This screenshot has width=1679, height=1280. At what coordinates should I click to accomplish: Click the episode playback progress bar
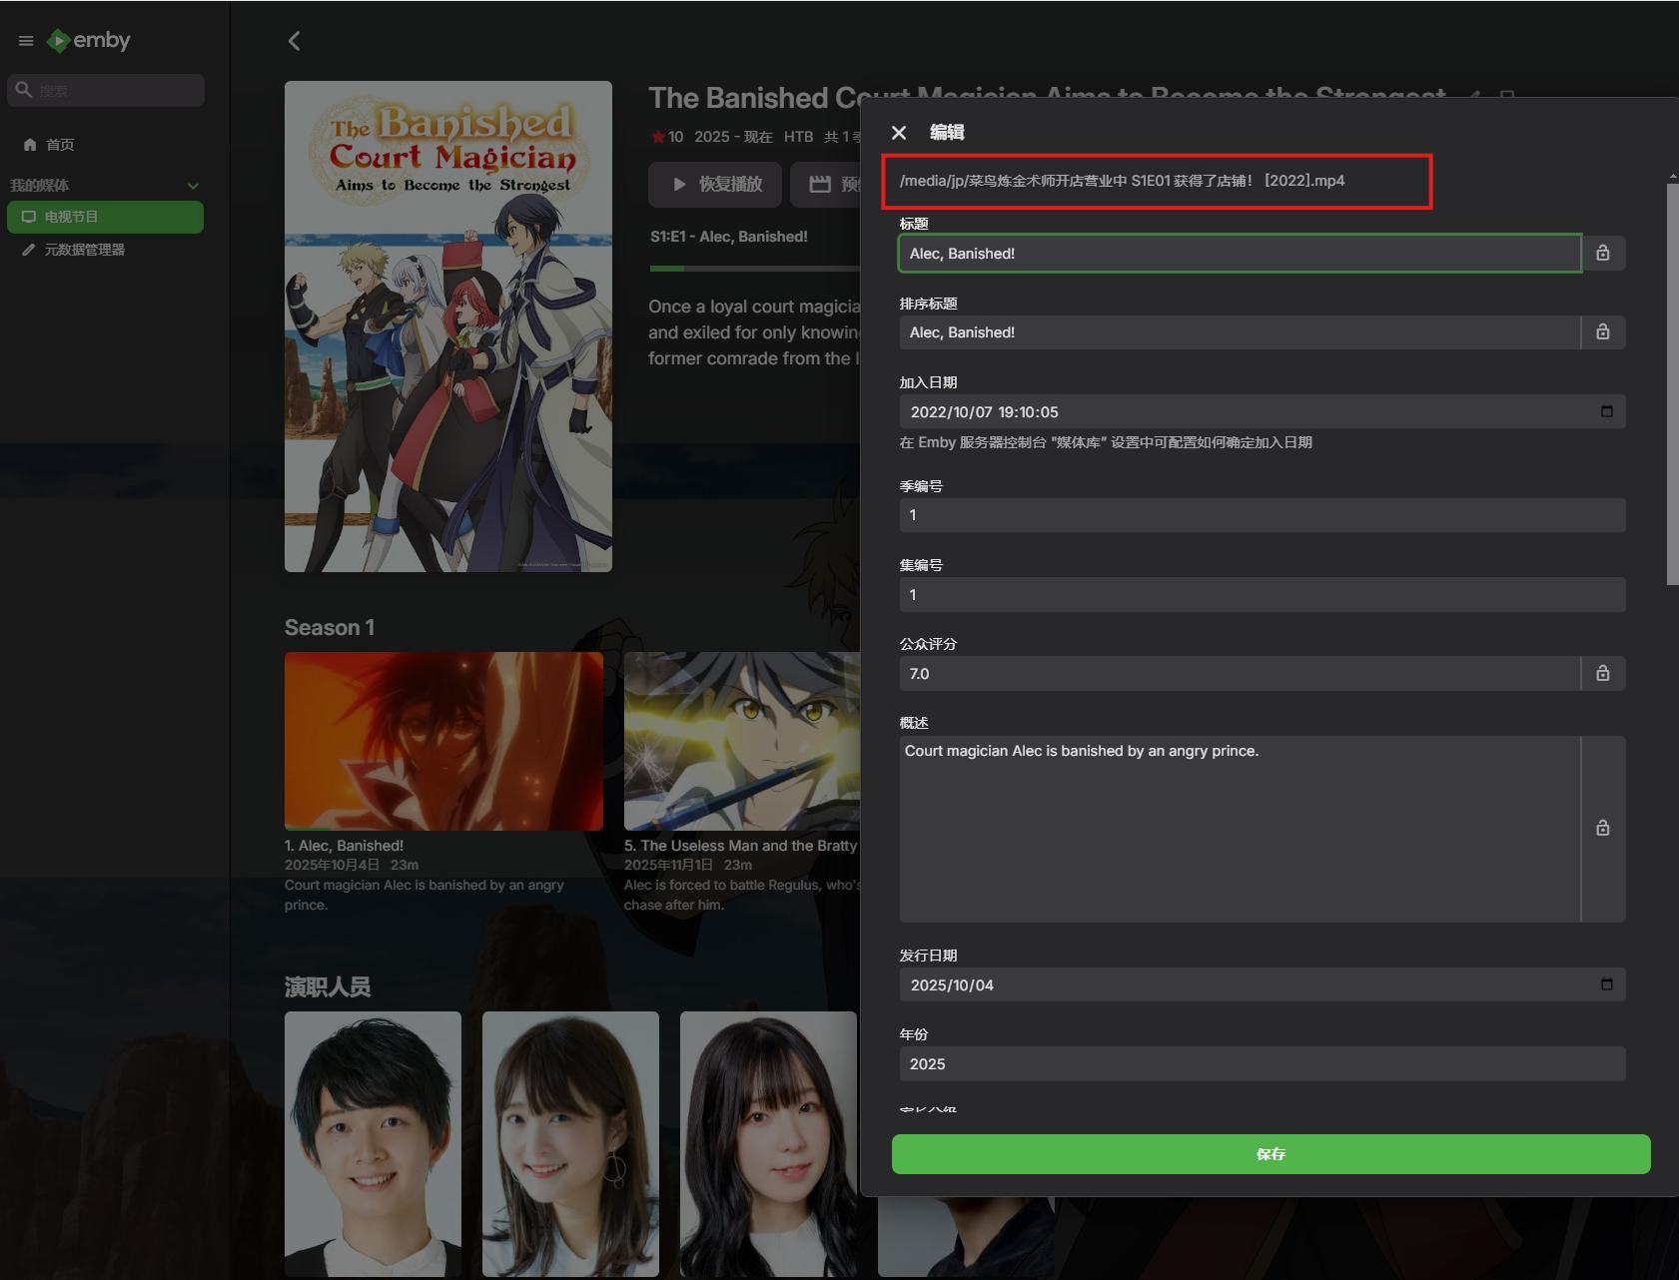[754, 269]
